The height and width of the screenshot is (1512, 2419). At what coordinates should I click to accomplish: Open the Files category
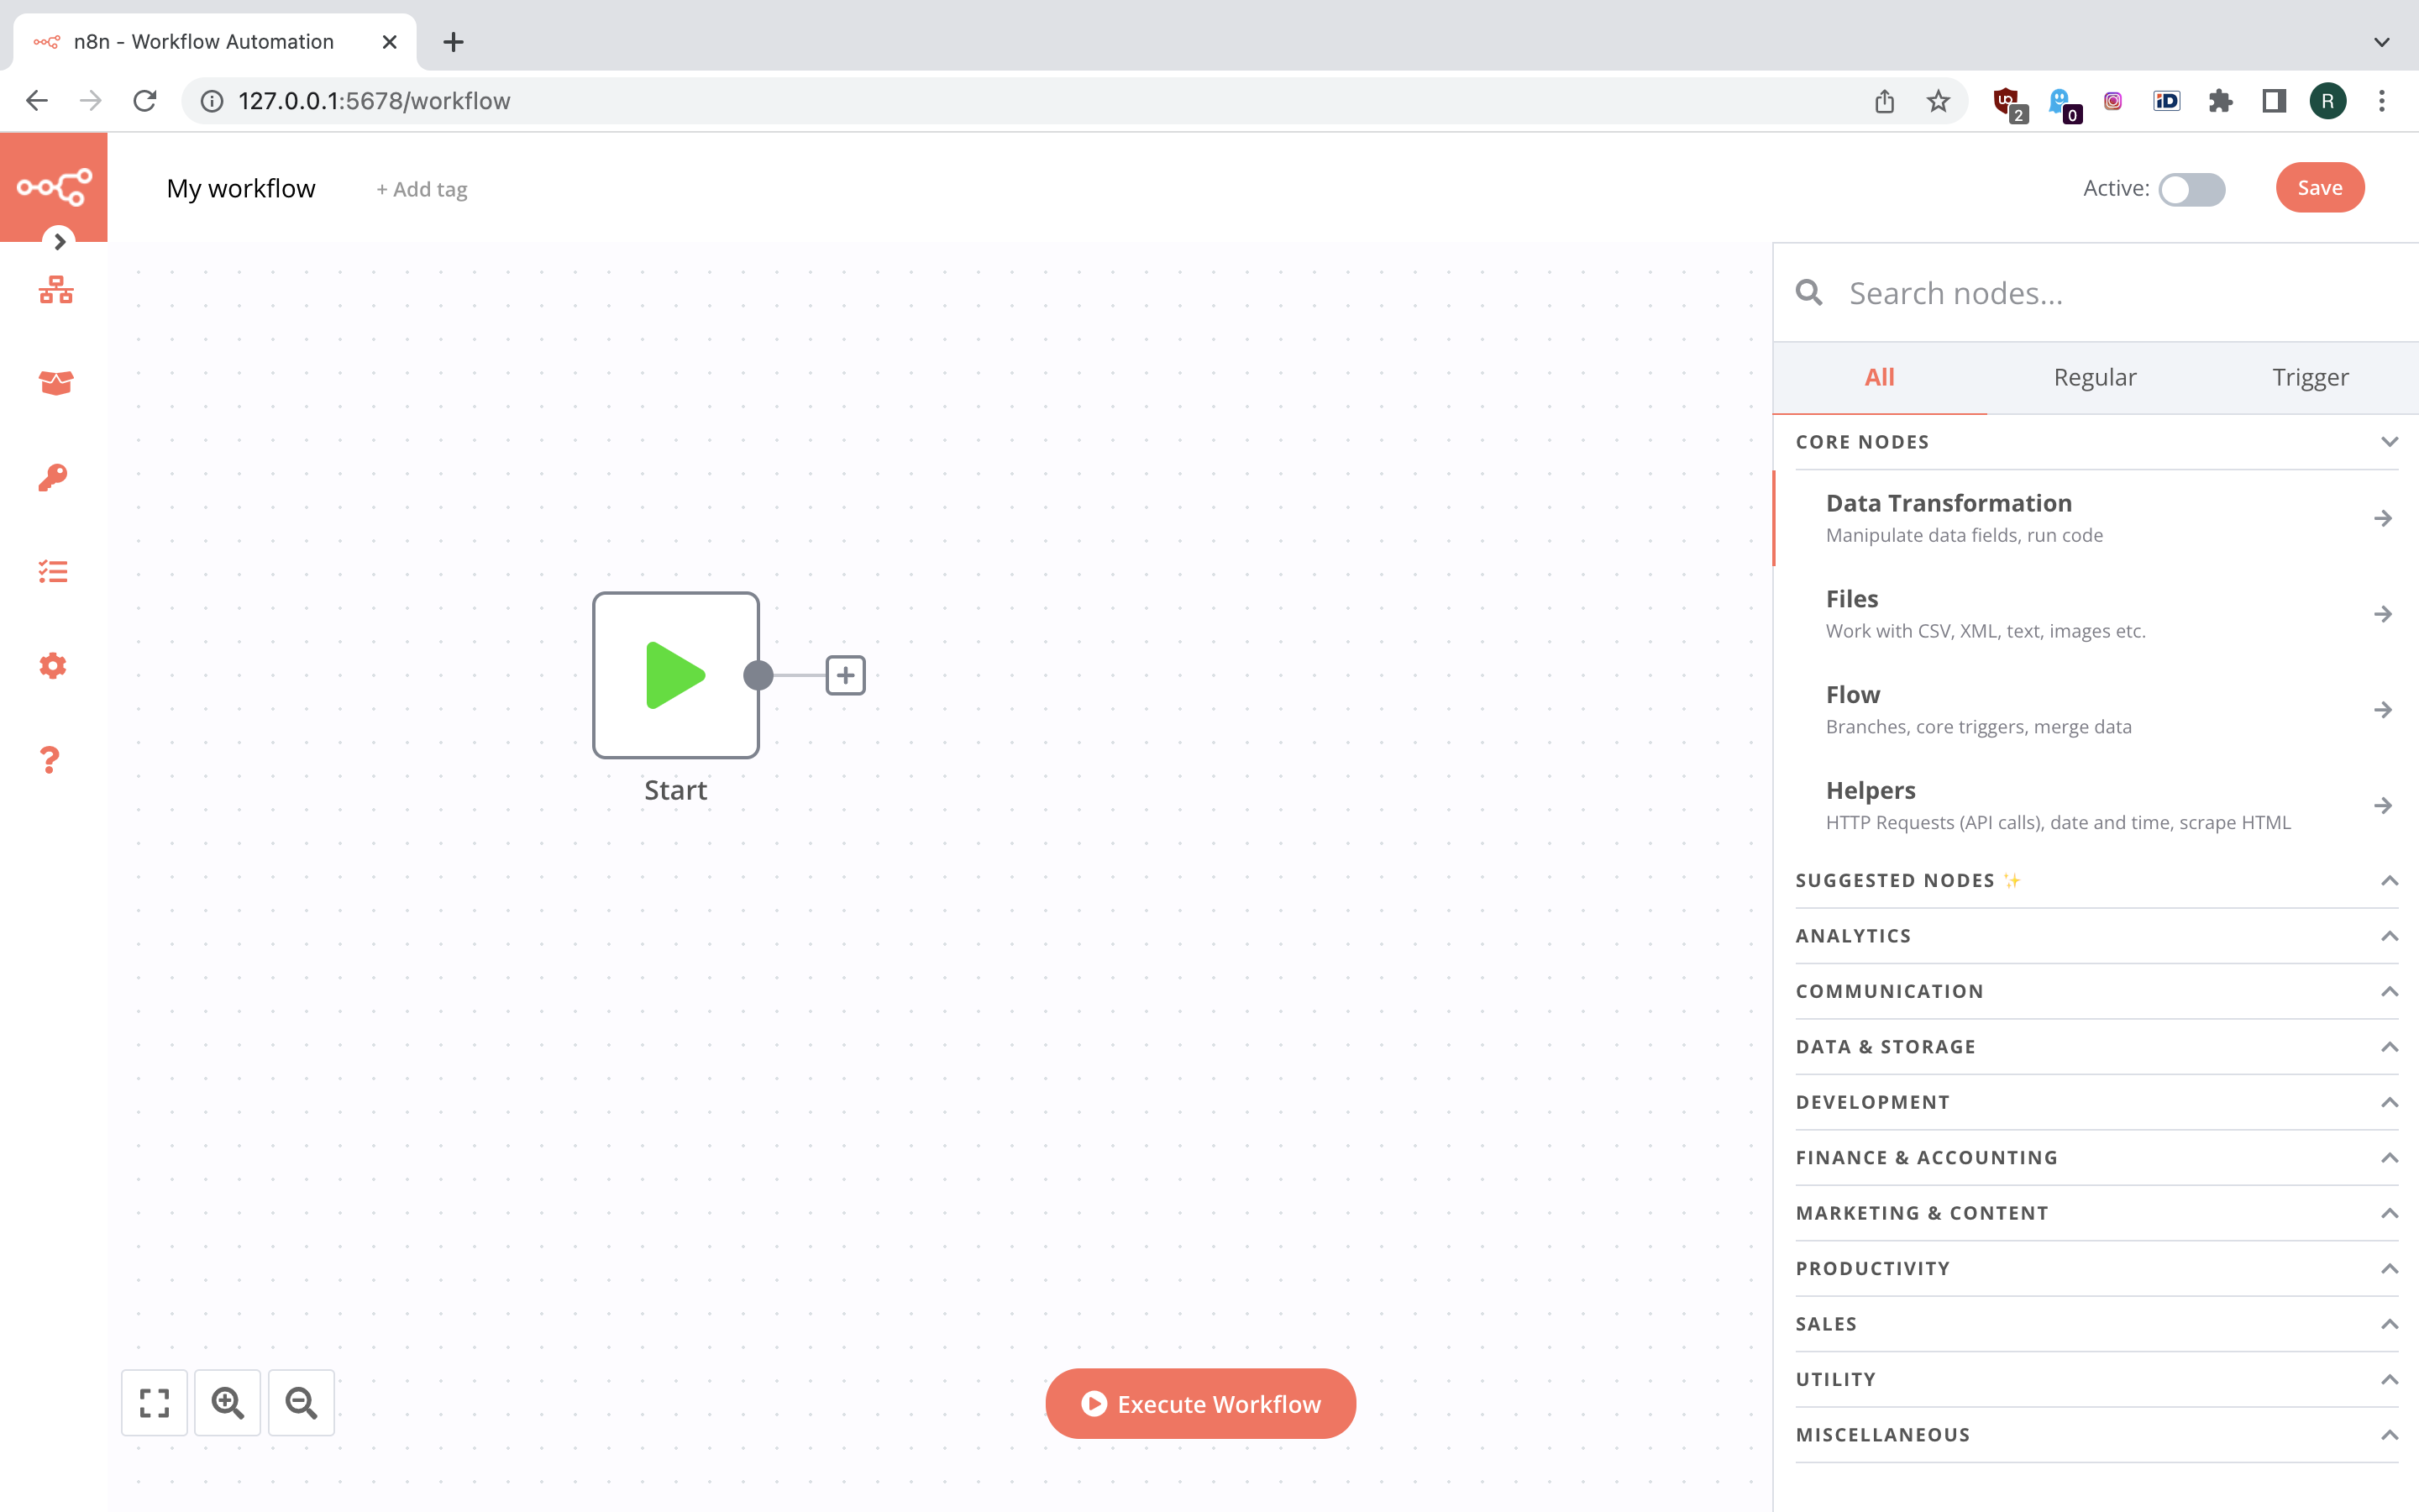2096,614
